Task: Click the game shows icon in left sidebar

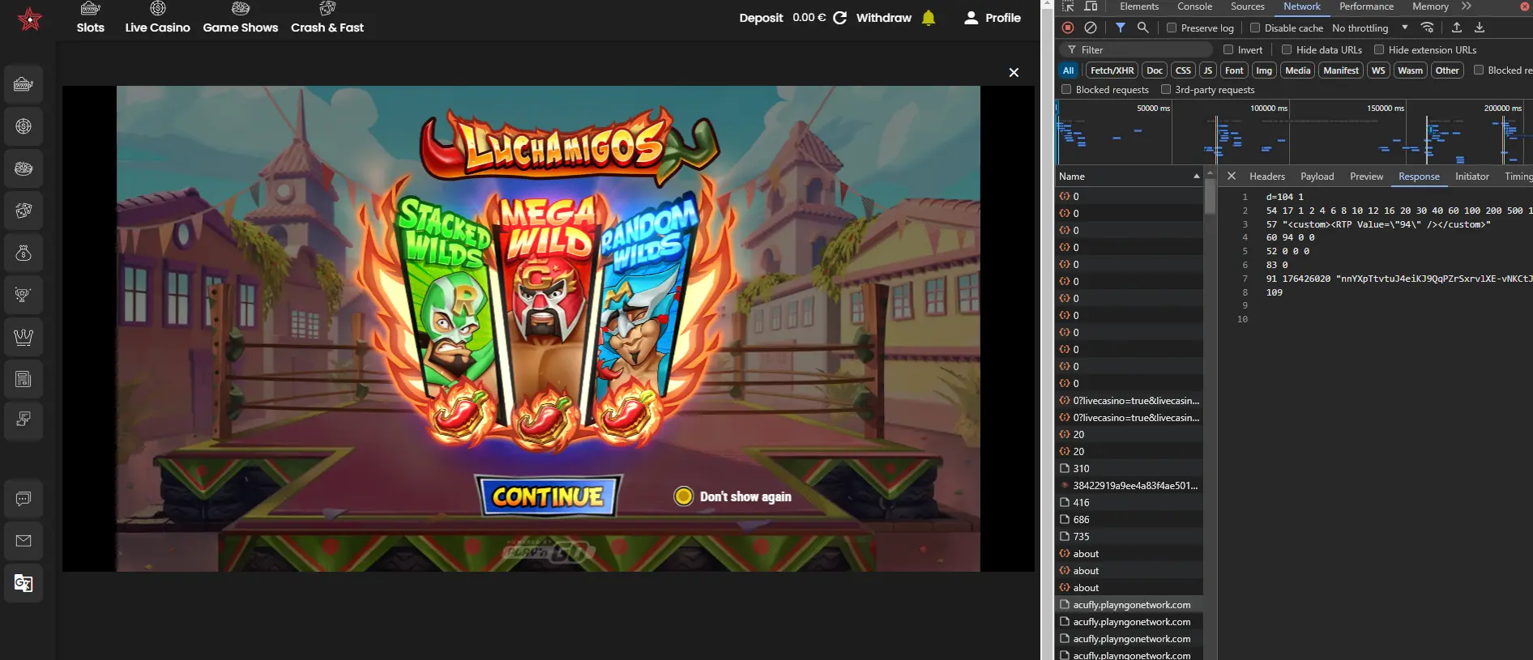Action: point(23,168)
